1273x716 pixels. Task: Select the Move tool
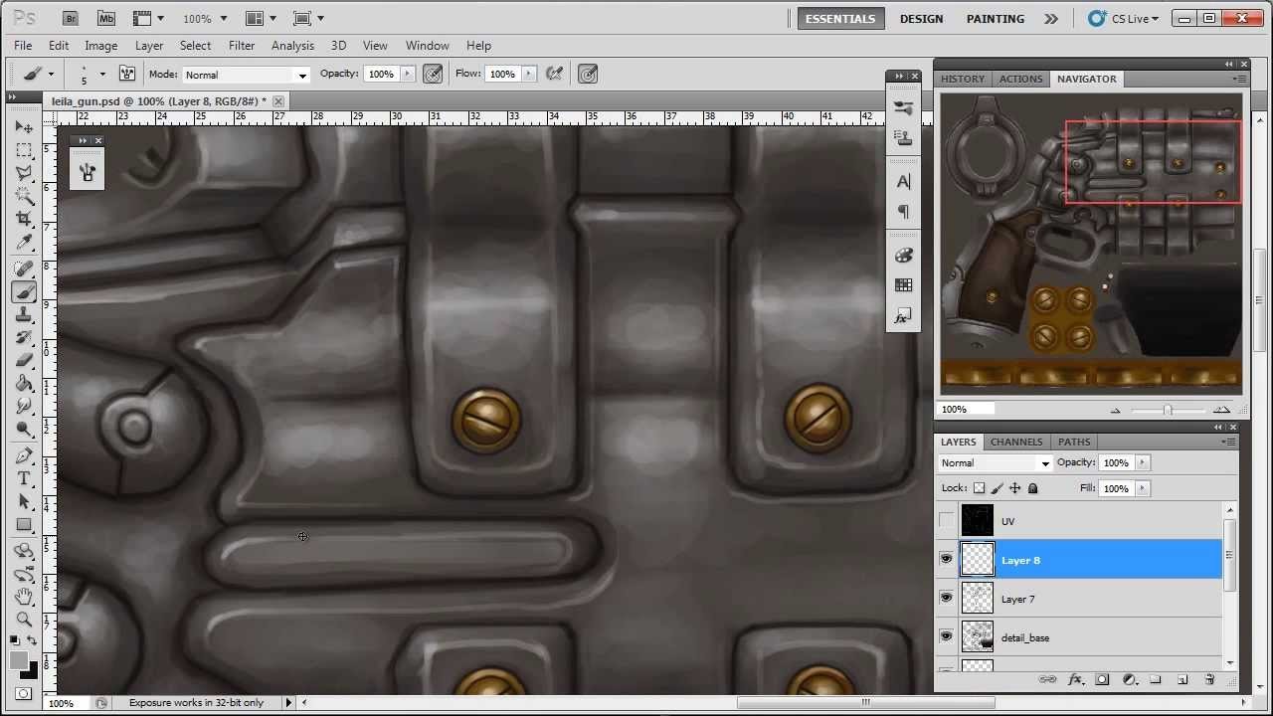click(24, 126)
